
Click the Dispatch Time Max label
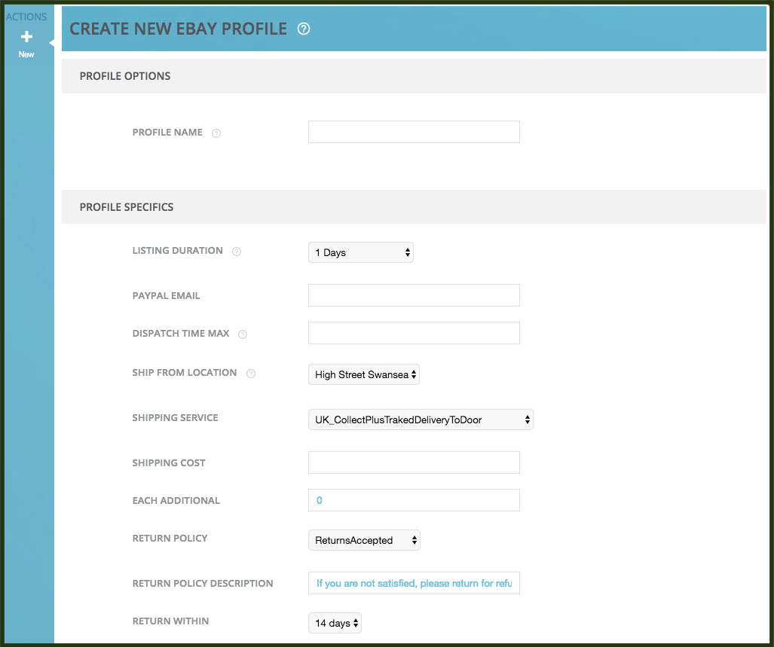[181, 334]
